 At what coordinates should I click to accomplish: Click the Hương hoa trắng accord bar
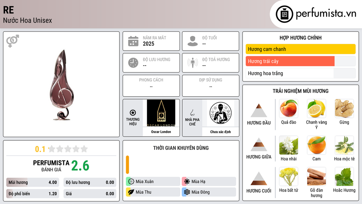tap(300, 73)
